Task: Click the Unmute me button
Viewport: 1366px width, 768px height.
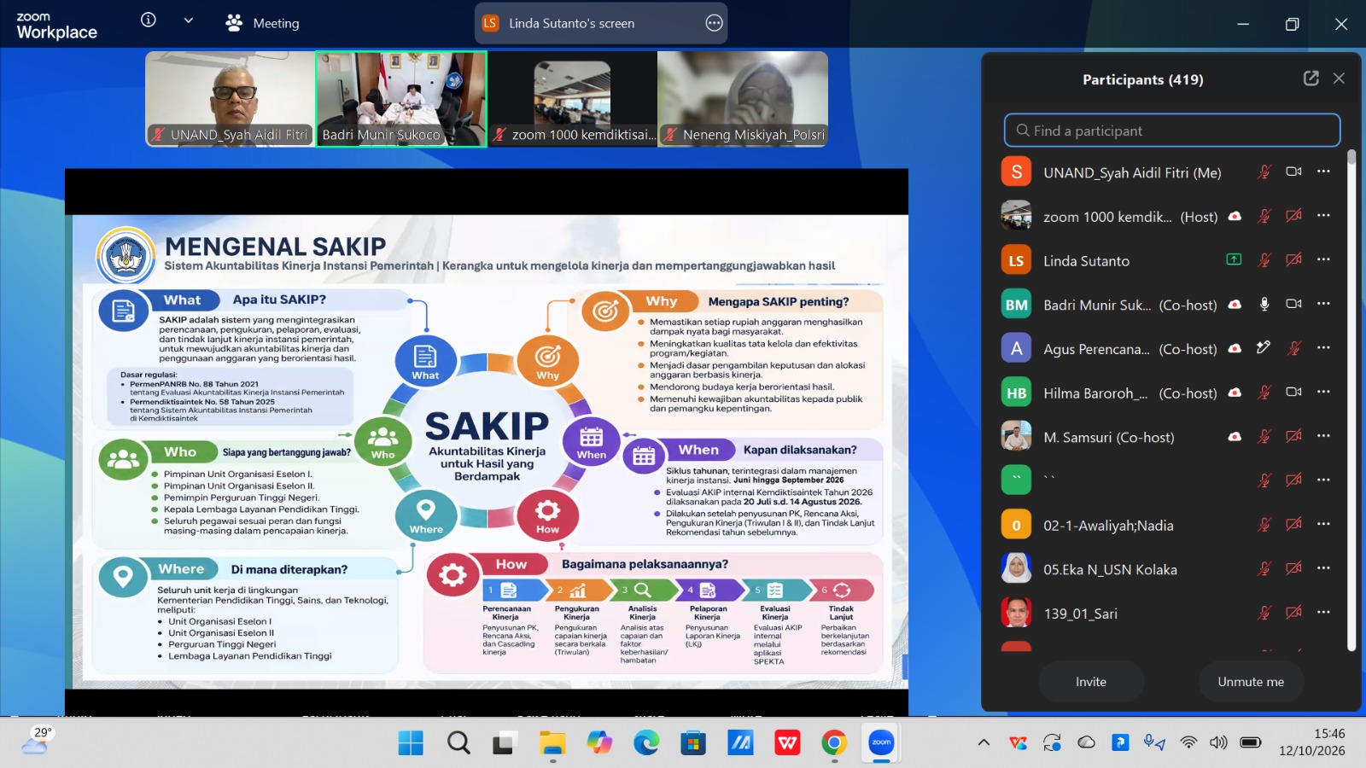Action: coord(1251,682)
